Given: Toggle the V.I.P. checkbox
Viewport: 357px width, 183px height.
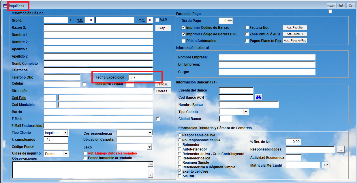Looking at the screenshot, I should [x=157, y=20].
